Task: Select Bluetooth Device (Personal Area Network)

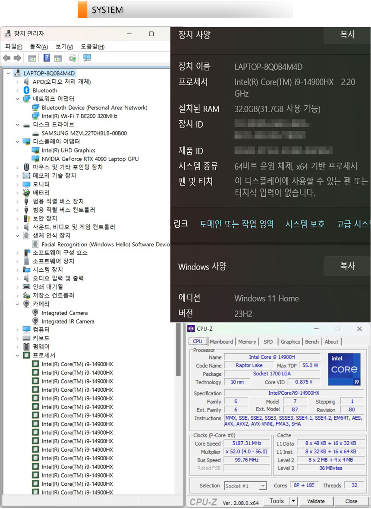Action: [94, 107]
